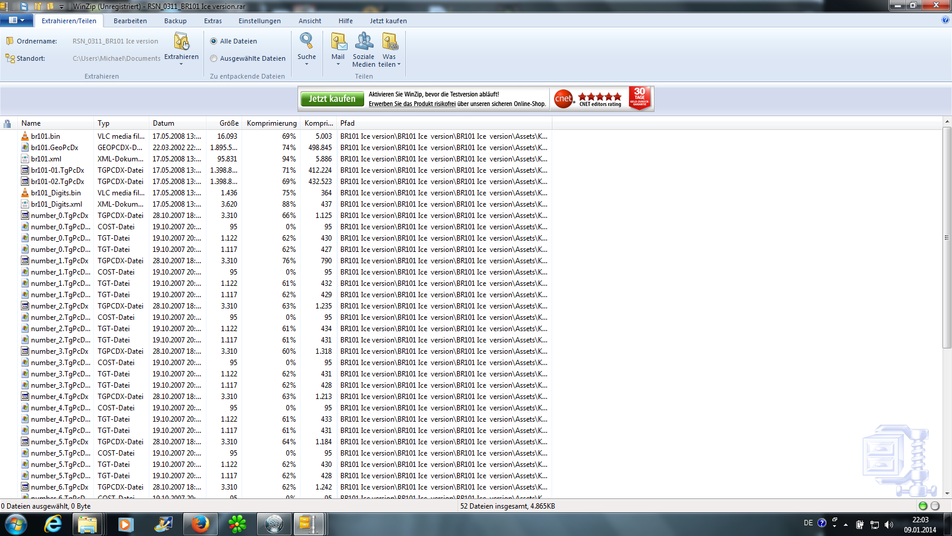Click the file icon beside br101.xml
This screenshot has width=952, height=536.
pyautogui.click(x=25, y=159)
